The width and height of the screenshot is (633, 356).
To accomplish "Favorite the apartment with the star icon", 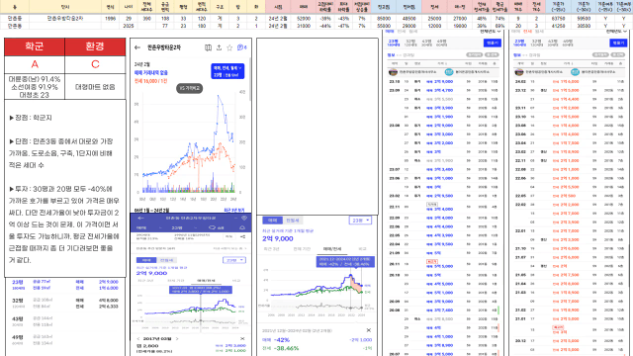I will pyautogui.click(x=229, y=47).
